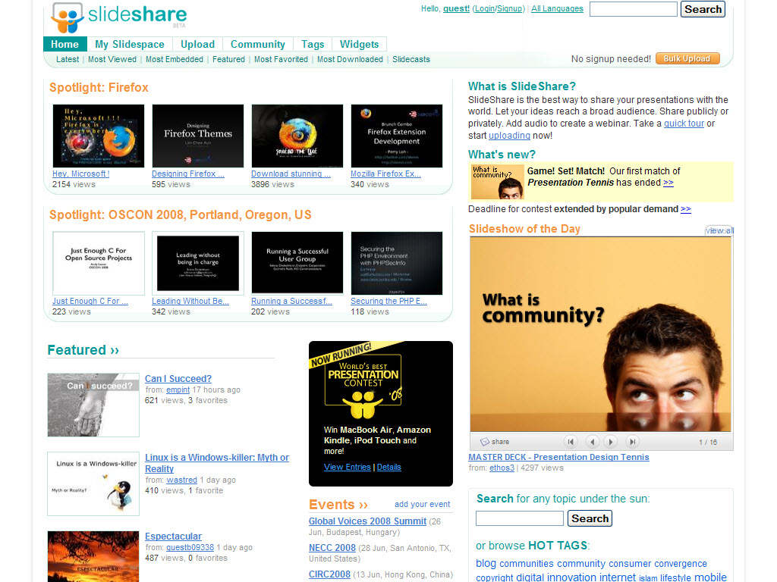Click Hey, Microsoft! title link
Image resolution: width=777 pixels, height=582 pixels.
tap(81, 174)
